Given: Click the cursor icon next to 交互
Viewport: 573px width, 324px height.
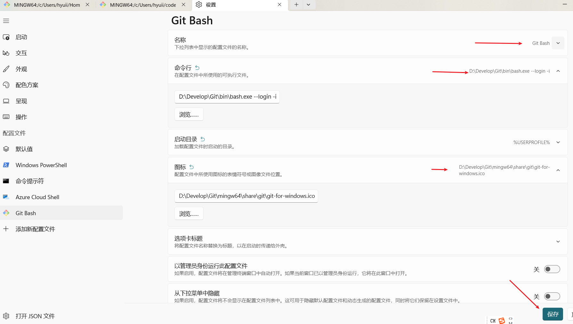Looking at the screenshot, I should pos(6,53).
